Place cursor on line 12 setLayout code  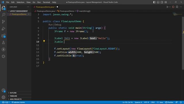(87, 49)
